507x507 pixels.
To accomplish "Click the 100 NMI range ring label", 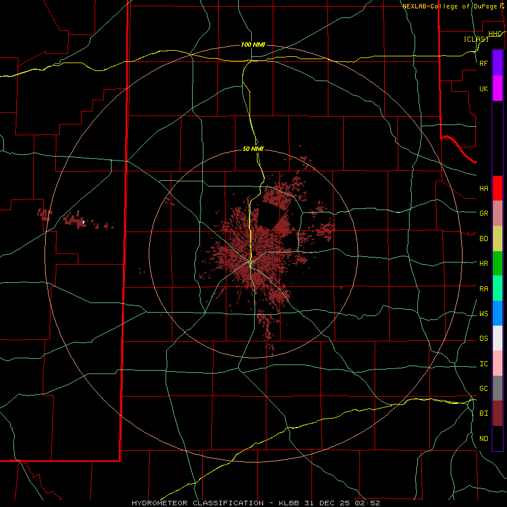I will point(253,45).
